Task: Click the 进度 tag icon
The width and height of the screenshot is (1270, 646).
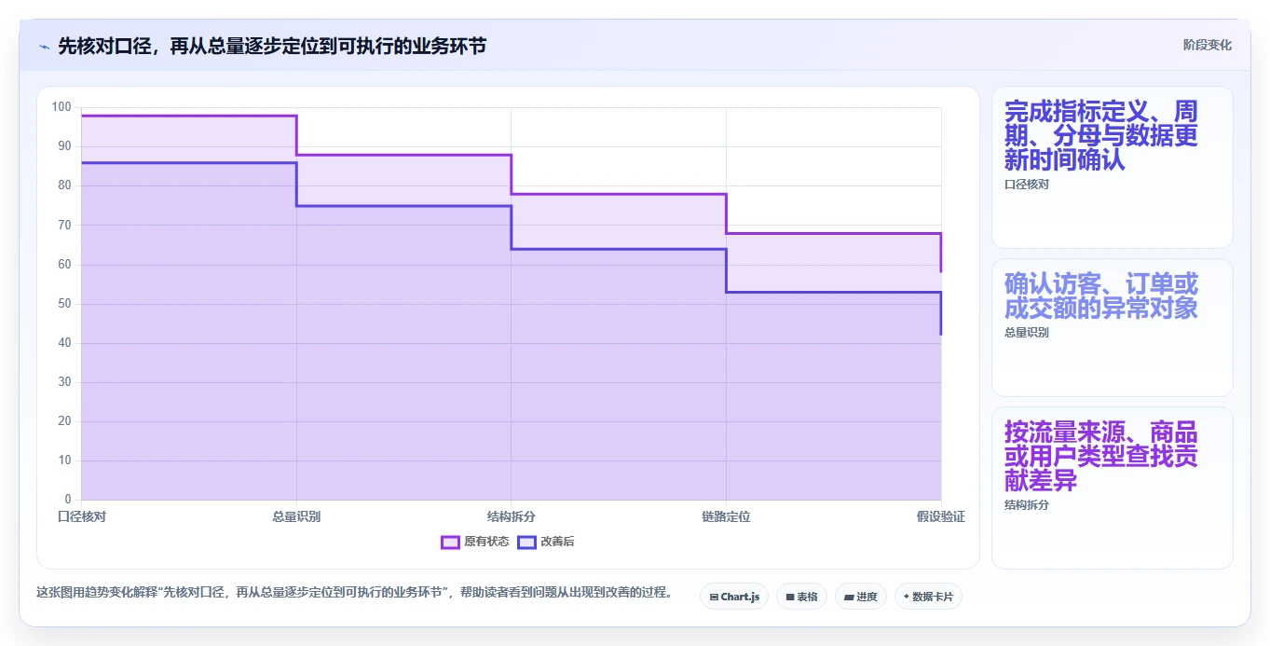Action: tap(849, 597)
